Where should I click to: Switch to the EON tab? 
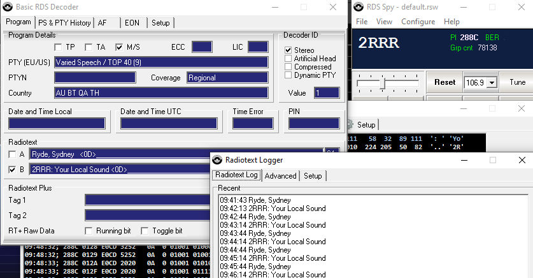click(x=132, y=23)
